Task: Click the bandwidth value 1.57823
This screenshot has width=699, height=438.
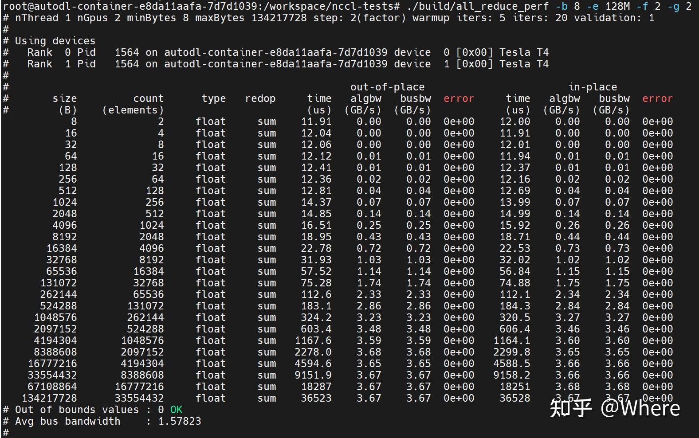Action: pos(180,421)
